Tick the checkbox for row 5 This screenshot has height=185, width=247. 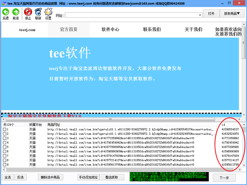pos(5,147)
